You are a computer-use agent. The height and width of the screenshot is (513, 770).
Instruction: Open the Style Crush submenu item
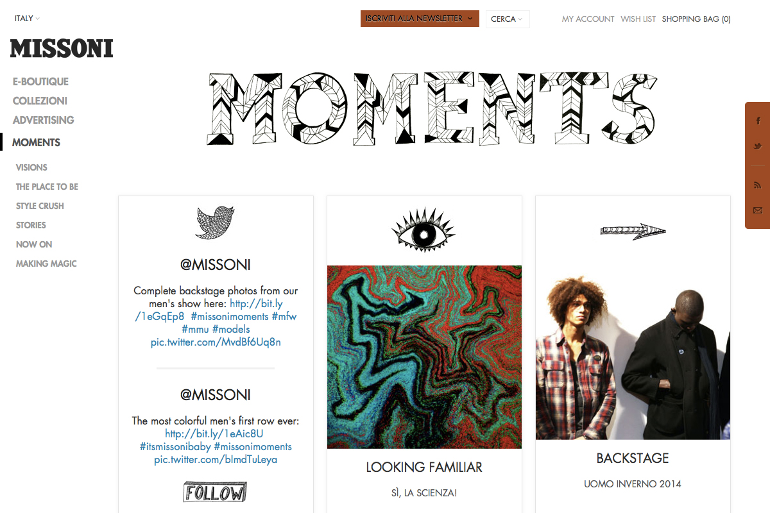point(40,206)
